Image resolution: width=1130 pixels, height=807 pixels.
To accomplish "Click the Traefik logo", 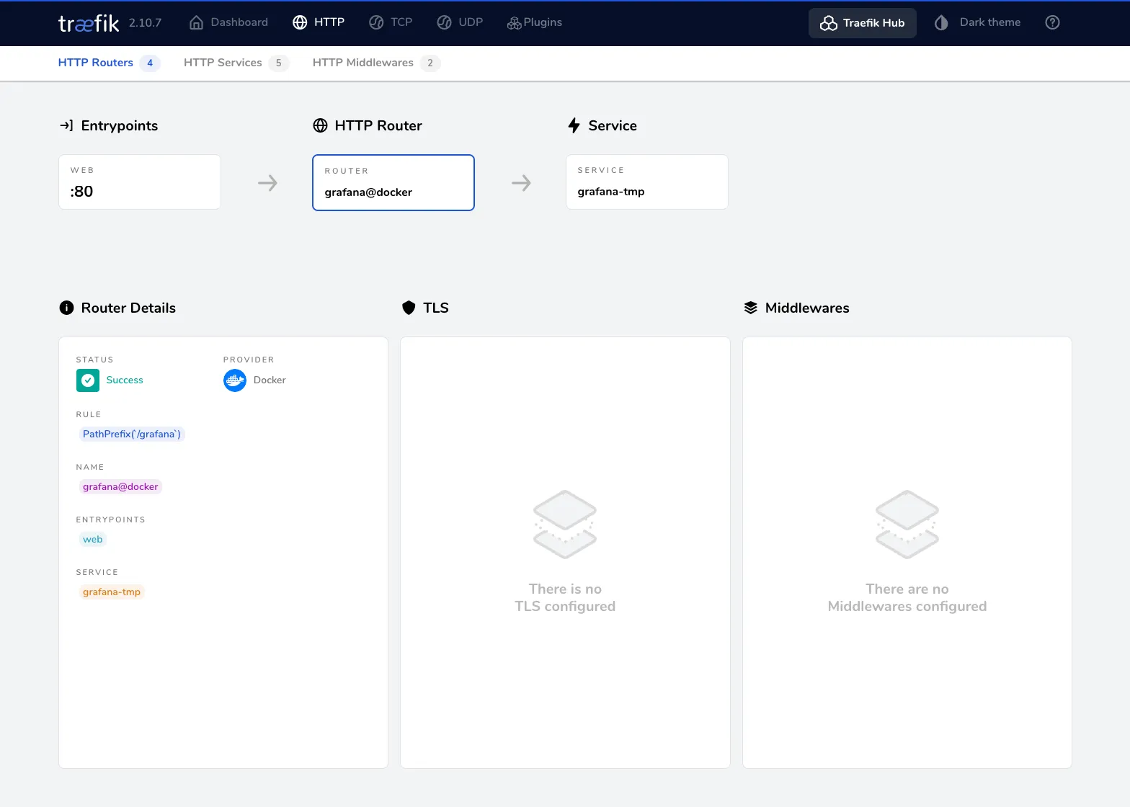I will click(x=88, y=23).
